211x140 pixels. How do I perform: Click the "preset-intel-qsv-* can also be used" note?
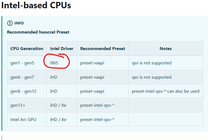(165, 91)
